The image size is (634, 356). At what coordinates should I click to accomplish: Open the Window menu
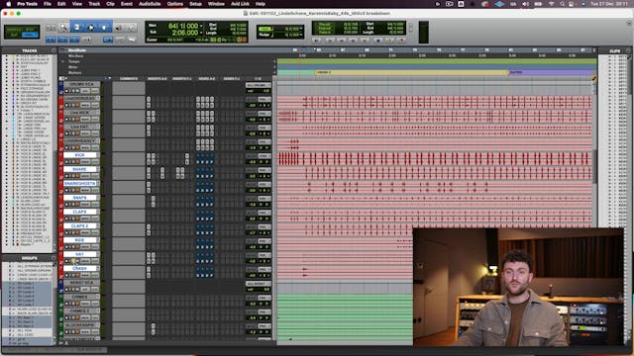(x=216, y=4)
